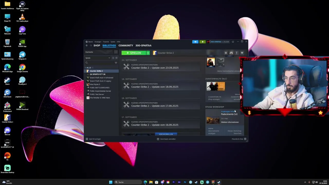Select Max Payne 3 in the library
329x185 pixels.
click(x=102, y=84)
